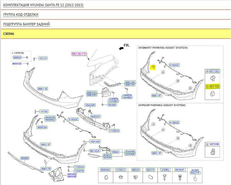Screen dimensions: 231x185
Task: Click the nut image under 1339CC
Action: (x=120, y=177)
